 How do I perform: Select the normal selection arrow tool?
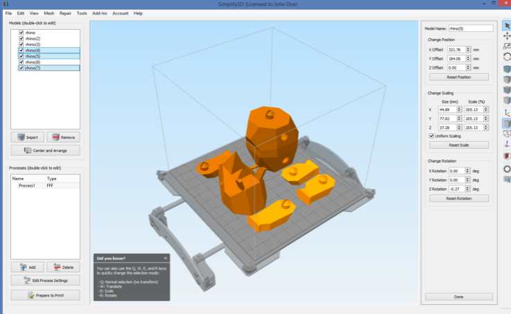(507, 26)
